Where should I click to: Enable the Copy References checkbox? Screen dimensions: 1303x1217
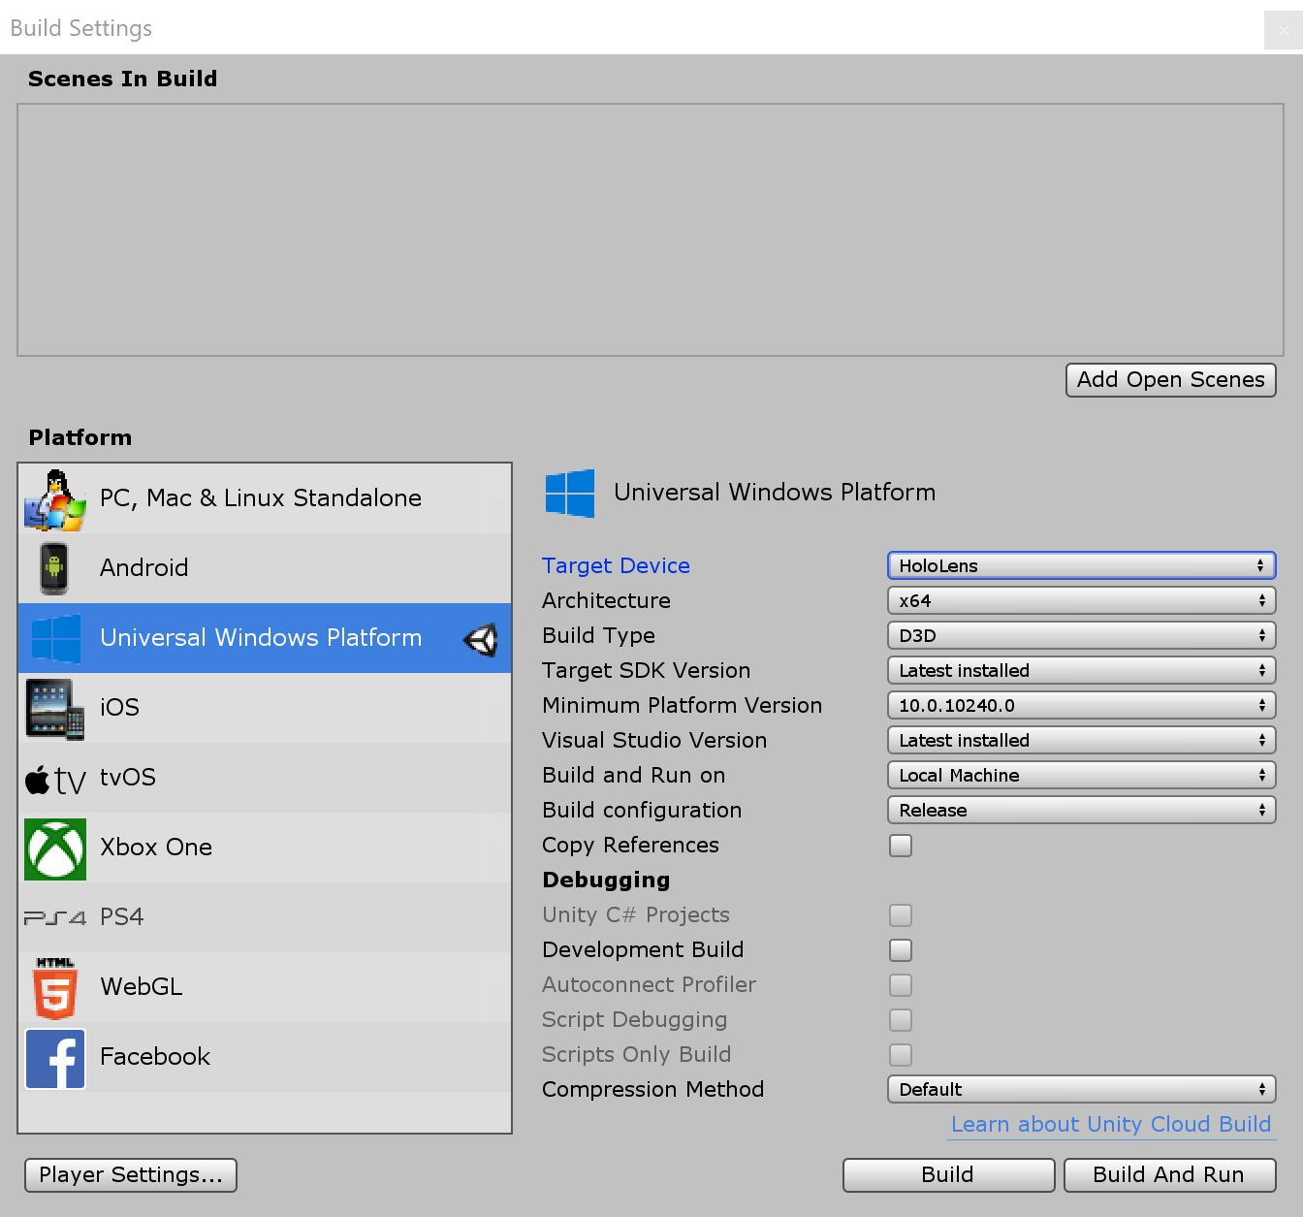901,846
